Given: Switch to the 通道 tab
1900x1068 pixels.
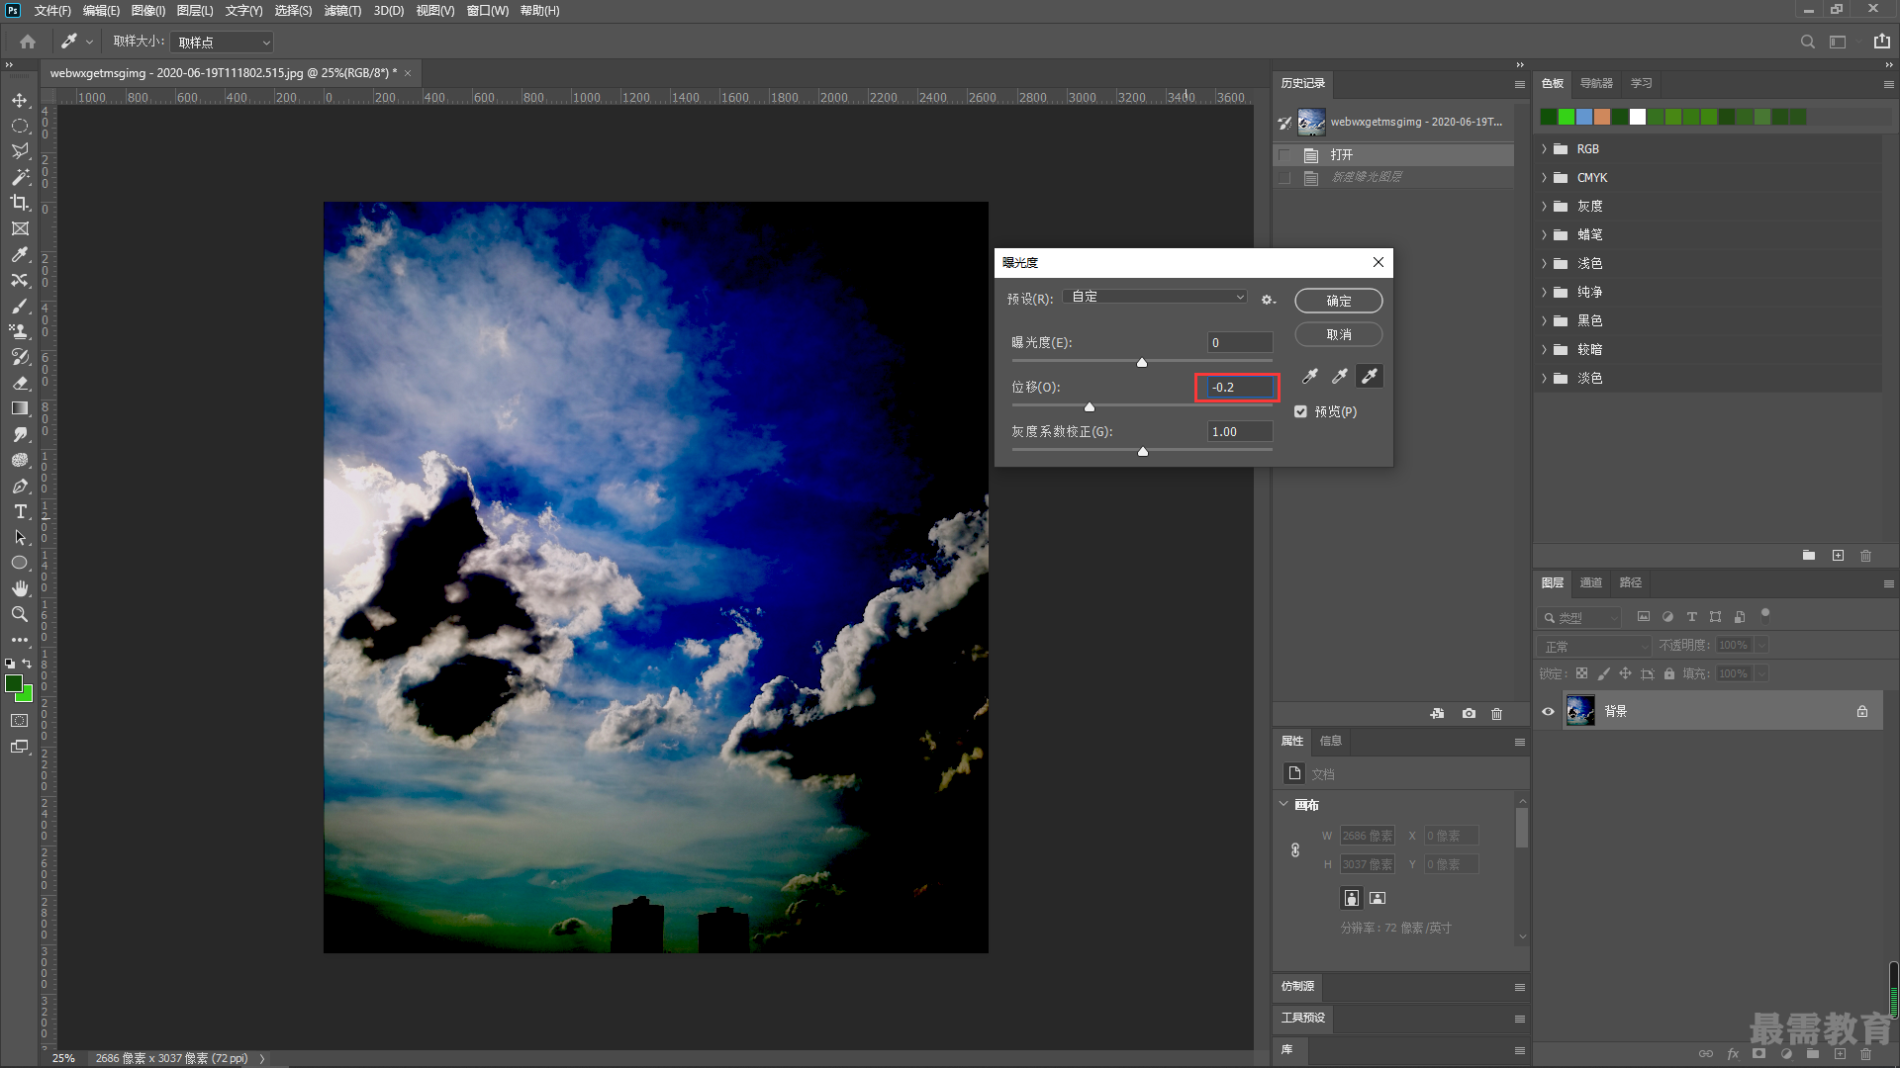Looking at the screenshot, I should 1591,582.
